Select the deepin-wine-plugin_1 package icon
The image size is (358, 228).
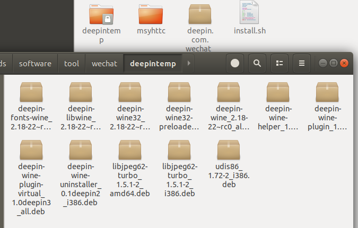pos(327,92)
